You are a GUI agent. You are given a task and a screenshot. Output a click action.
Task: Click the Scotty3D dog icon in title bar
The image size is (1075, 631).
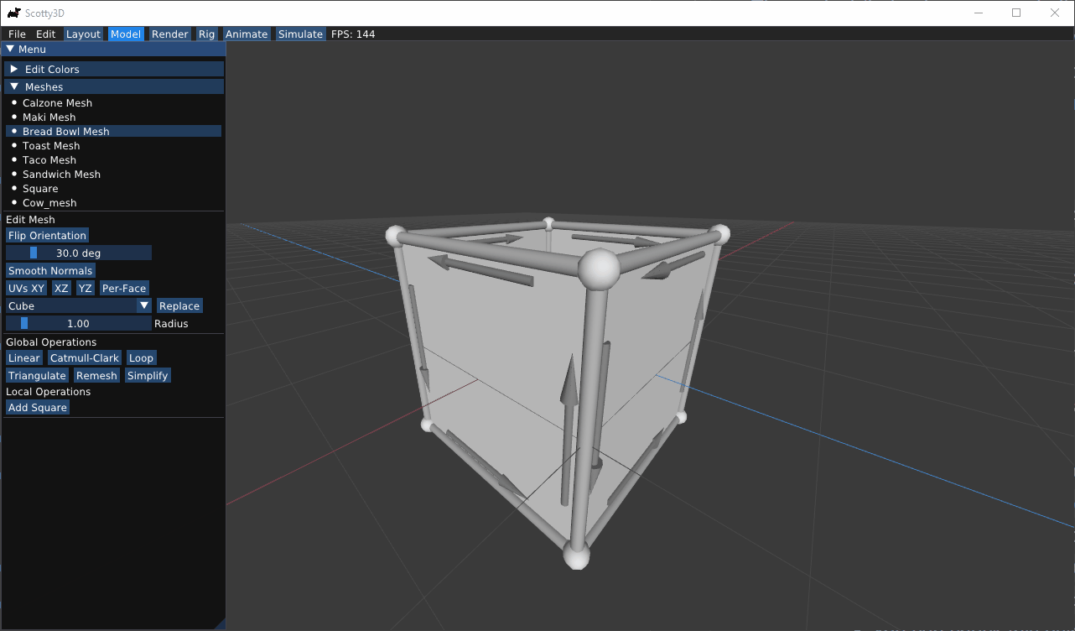click(x=13, y=13)
